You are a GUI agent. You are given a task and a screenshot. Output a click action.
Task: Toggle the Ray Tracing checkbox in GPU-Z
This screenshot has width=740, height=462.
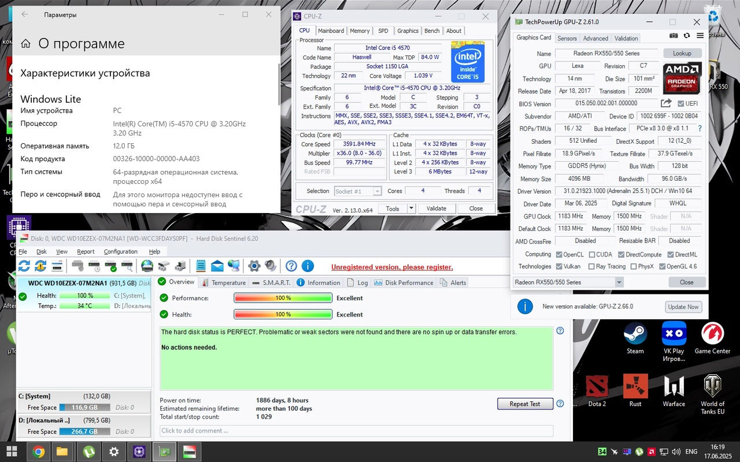point(591,267)
